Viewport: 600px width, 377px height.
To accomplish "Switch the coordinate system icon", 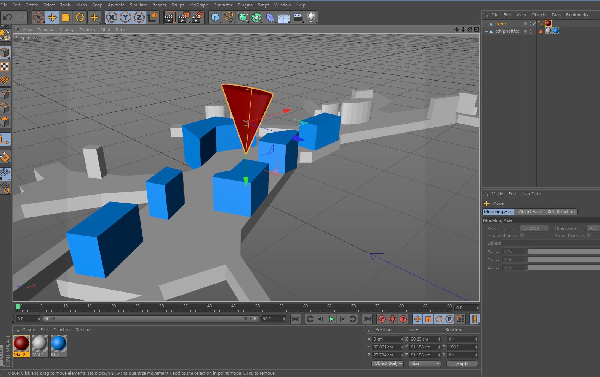I will pyautogui.click(x=153, y=17).
